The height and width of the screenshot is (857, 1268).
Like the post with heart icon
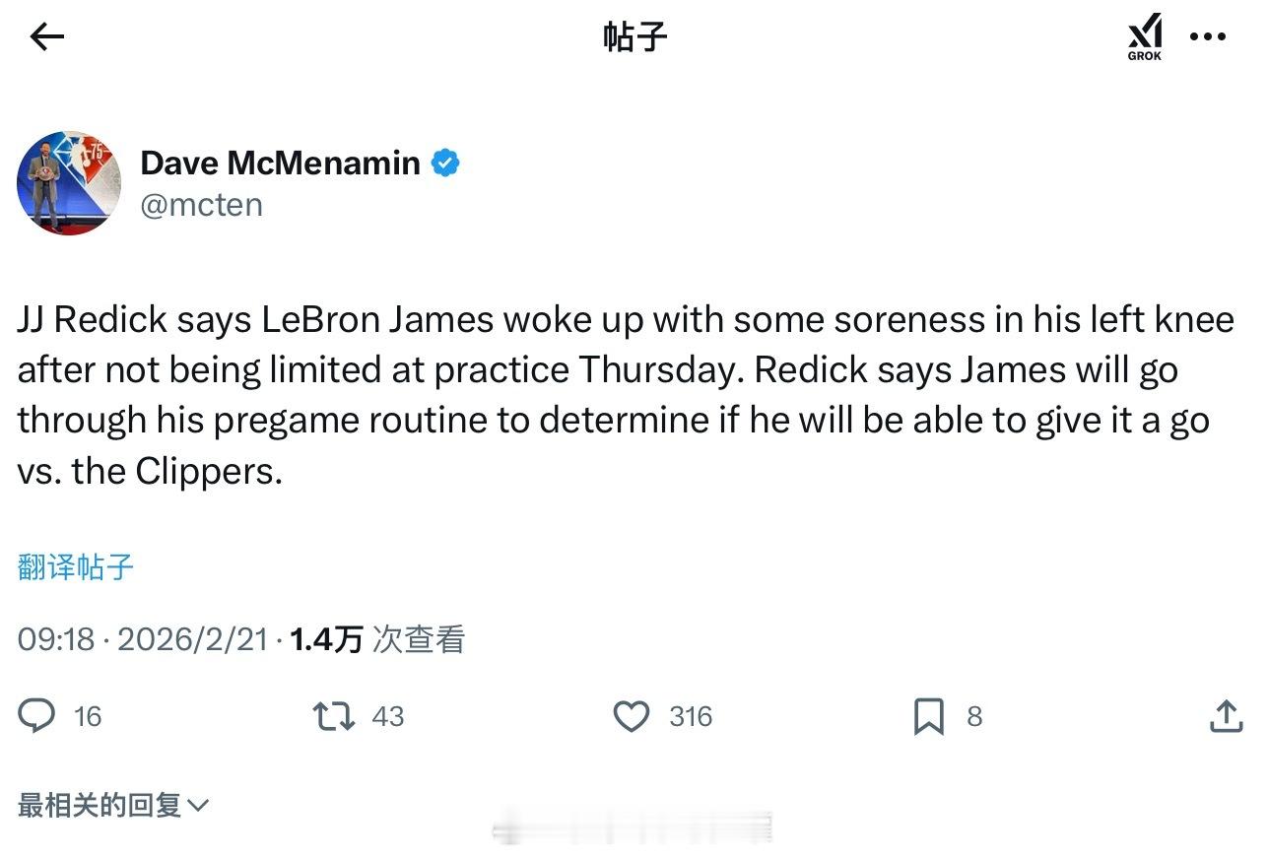coord(632,716)
